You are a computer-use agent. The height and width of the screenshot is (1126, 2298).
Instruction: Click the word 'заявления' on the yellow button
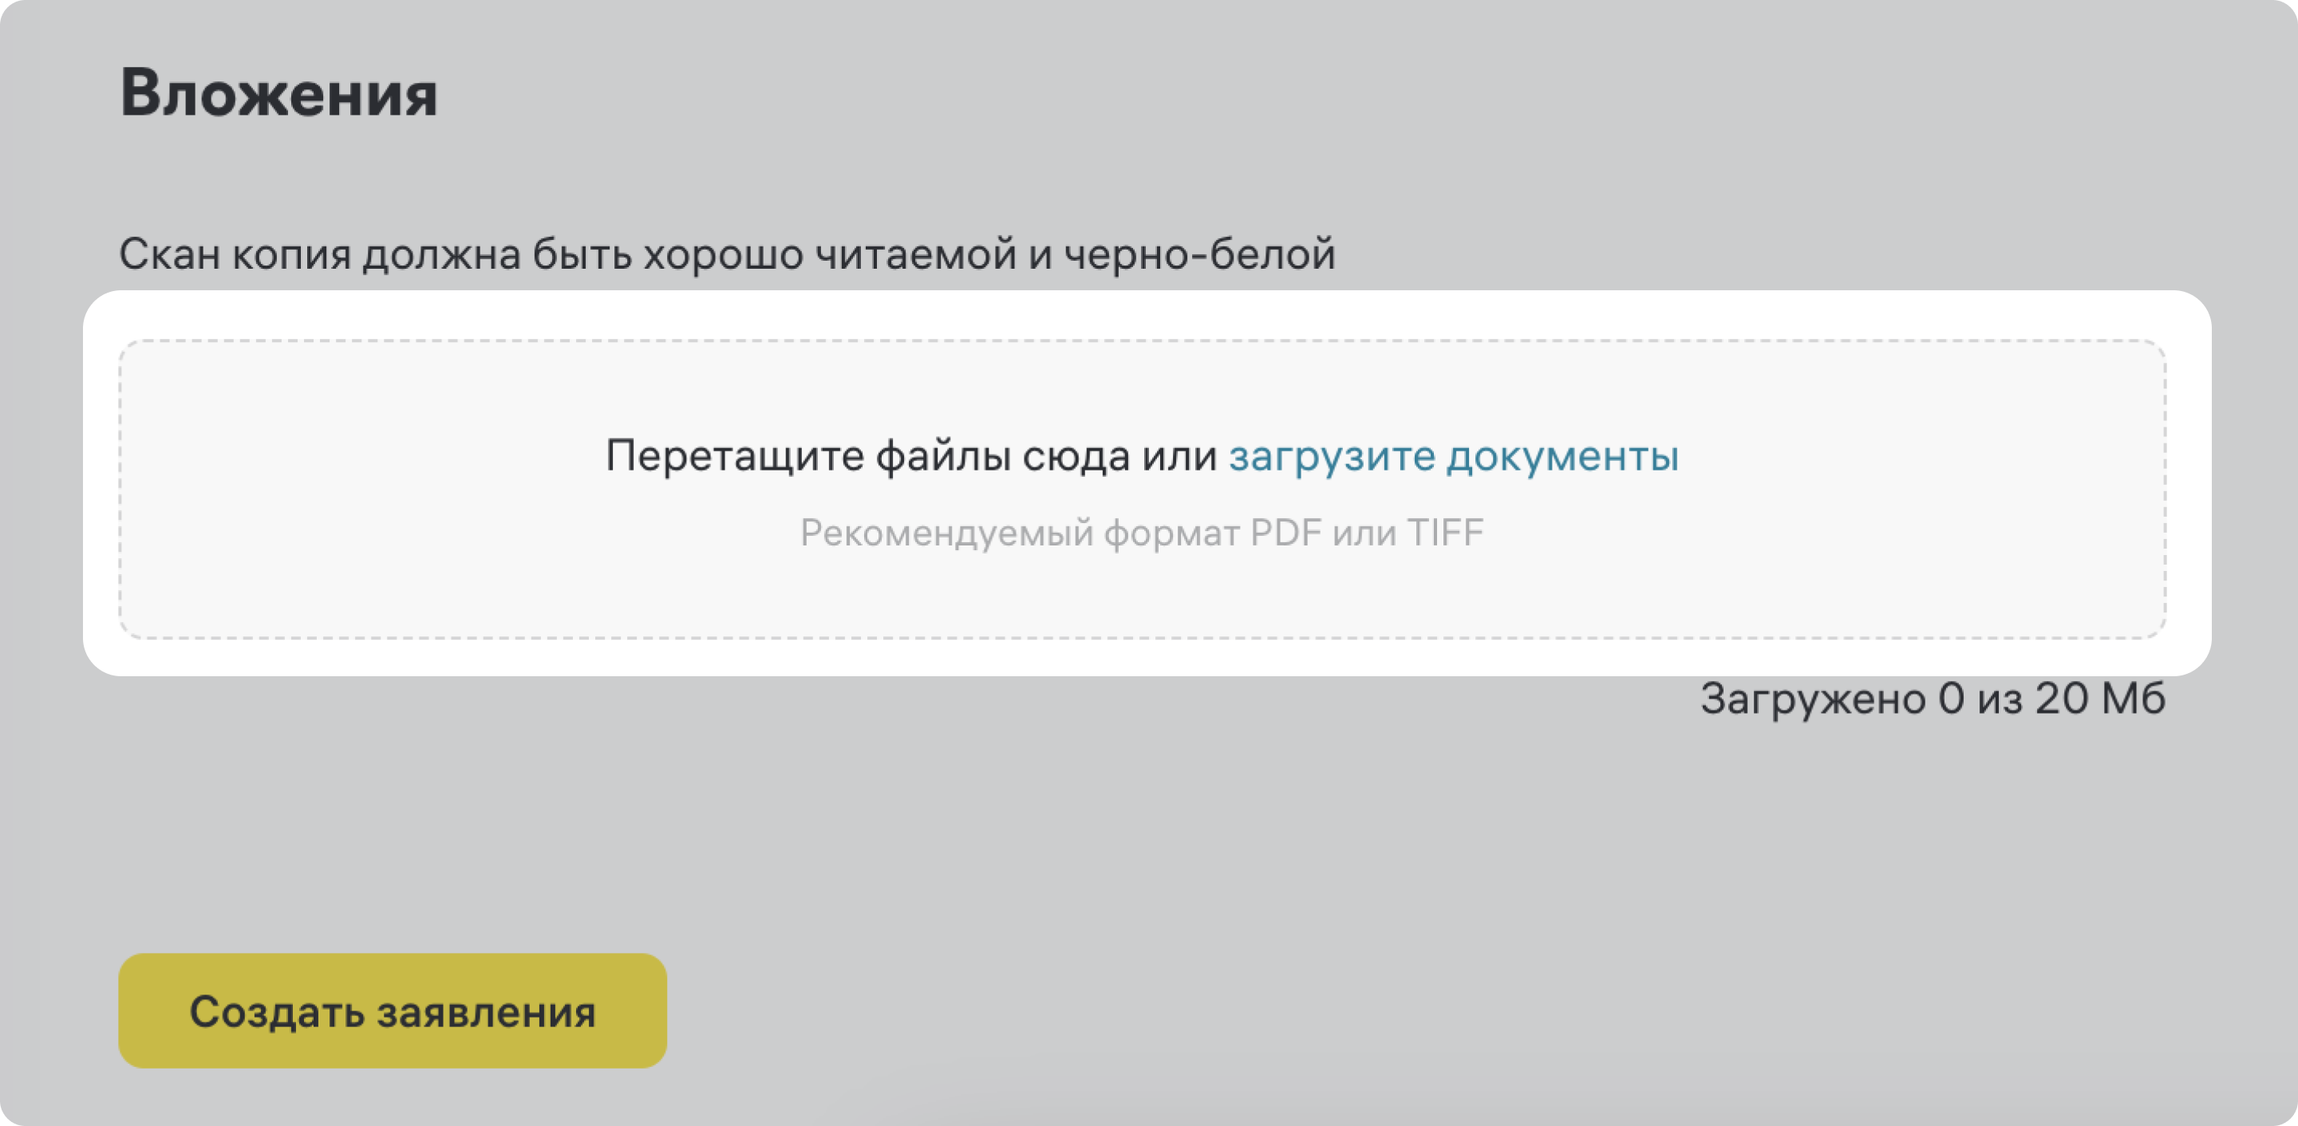[x=486, y=1012]
